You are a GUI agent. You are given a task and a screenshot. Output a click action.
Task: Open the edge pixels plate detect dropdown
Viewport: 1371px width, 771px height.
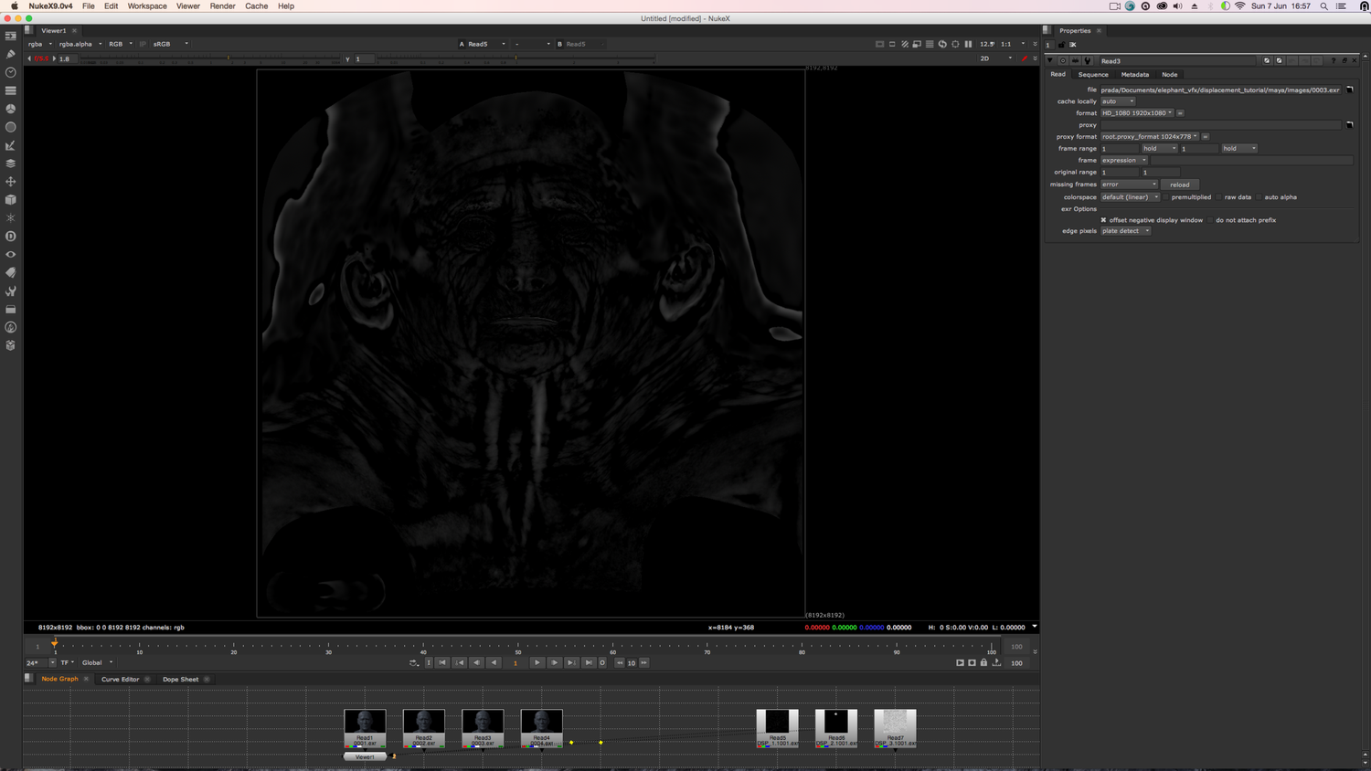point(1125,230)
